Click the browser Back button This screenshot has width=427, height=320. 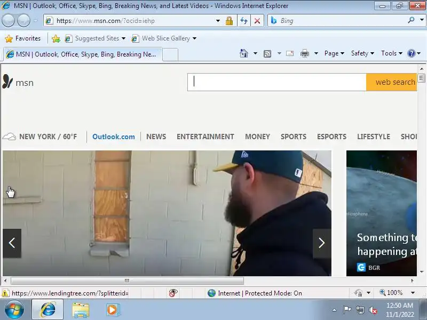(8, 21)
